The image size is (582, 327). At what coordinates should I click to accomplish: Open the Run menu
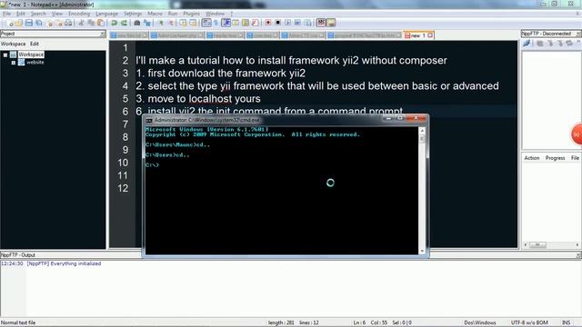point(173,14)
